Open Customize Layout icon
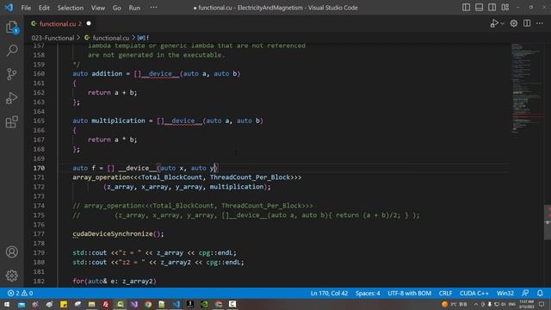The image size is (551, 310). click(x=505, y=8)
